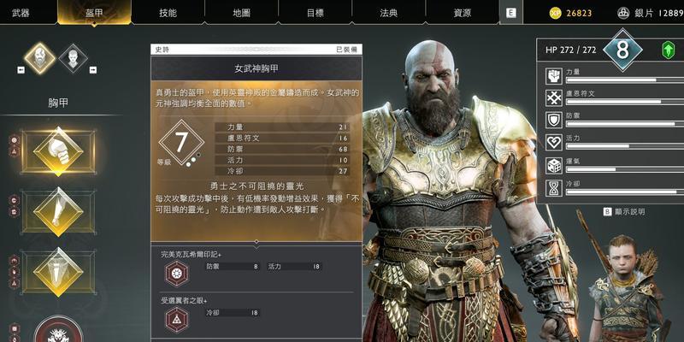The height and width of the screenshot is (342, 684).
Task: Click the green upgrade arrow icon
Action: (669, 50)
